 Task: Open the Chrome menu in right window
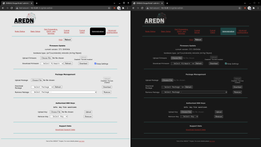click(258, 8)
